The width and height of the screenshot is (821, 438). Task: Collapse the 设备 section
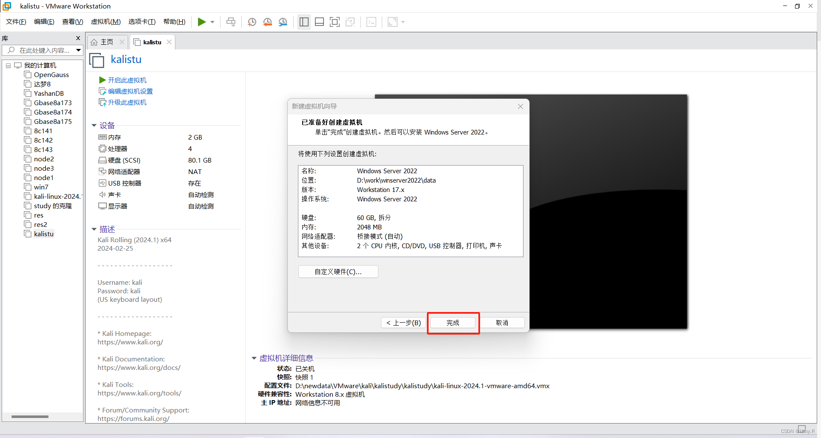click(x=94, y=126)
